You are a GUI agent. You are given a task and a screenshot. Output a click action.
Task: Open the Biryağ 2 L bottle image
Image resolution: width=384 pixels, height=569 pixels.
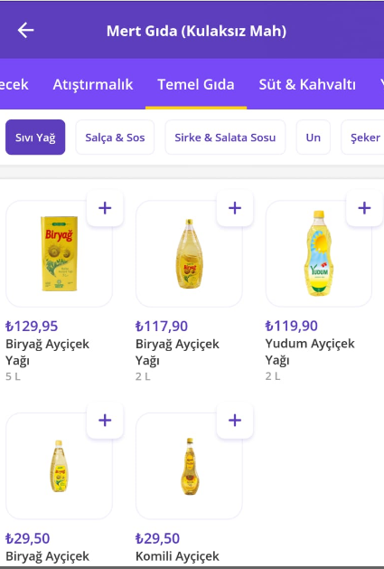[x=189, y=253]
